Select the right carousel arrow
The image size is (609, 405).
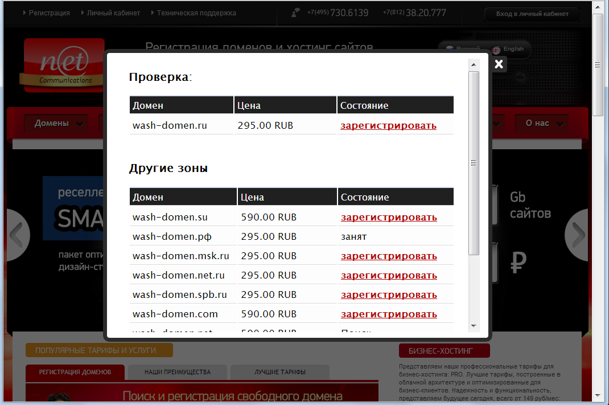point(577,235)
